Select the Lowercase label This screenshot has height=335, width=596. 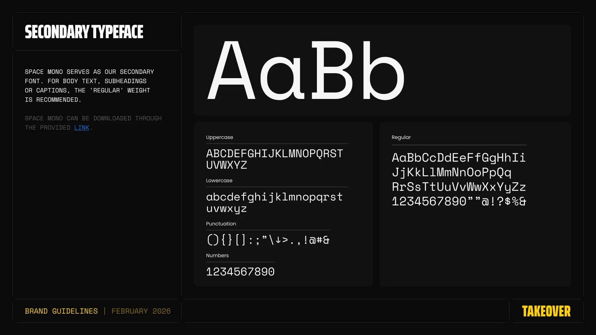tap(219, 181)
